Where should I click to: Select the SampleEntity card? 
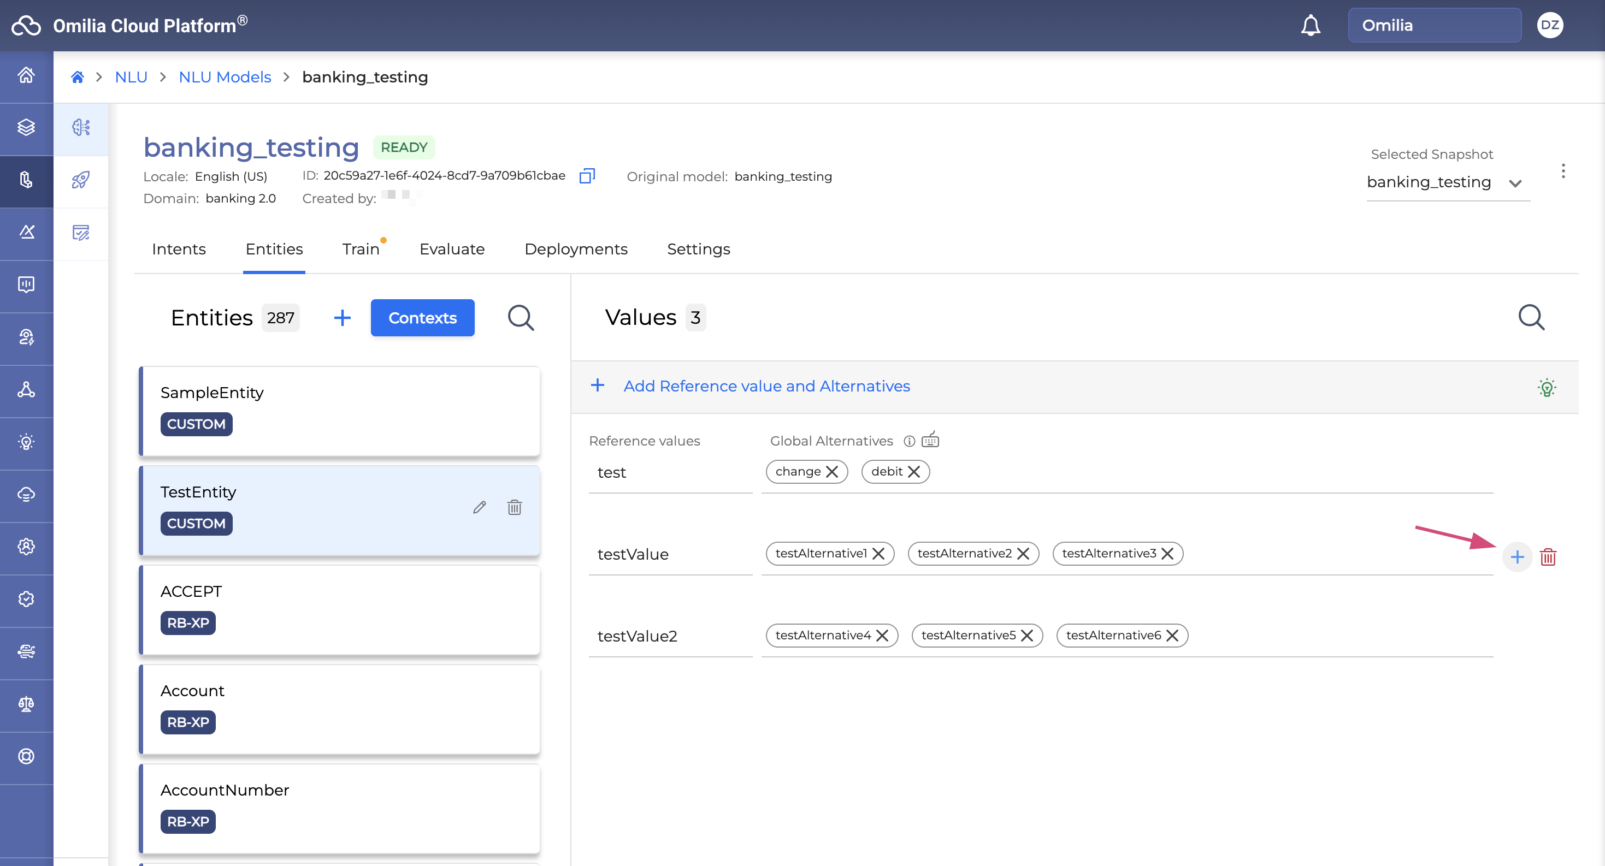click(x=340, y=411)
